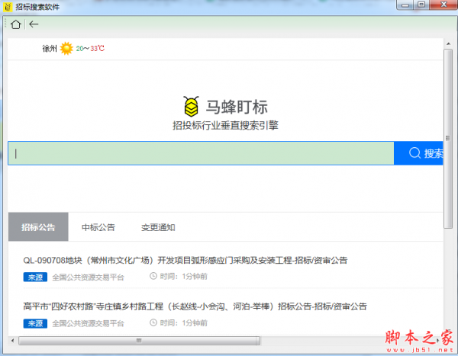
Task: Close the 招标搜索软件 window
Action: tap(444, 5)
